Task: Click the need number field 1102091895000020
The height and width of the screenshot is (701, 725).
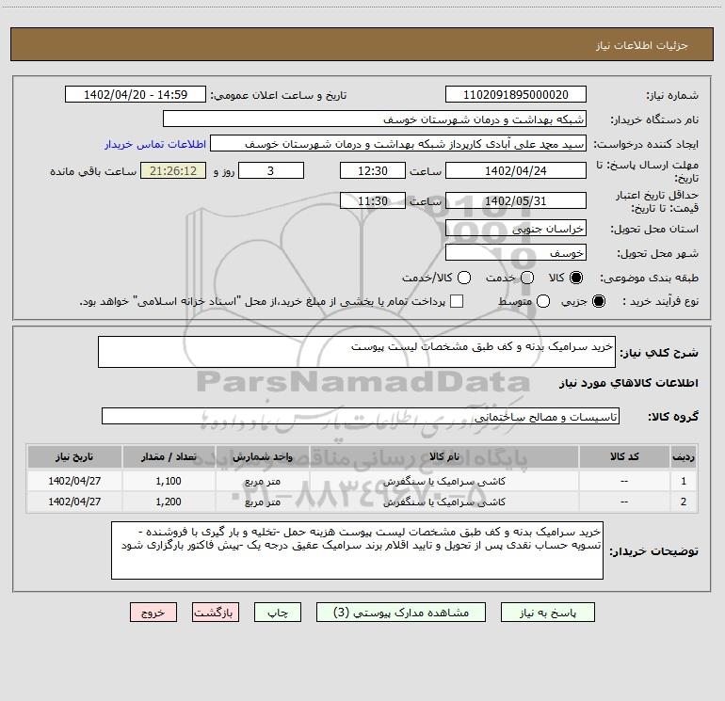Action: (516, 94)
